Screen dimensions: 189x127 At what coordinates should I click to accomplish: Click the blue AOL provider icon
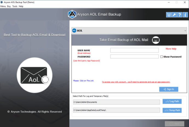pyautogui.click(x=74, y=31)
